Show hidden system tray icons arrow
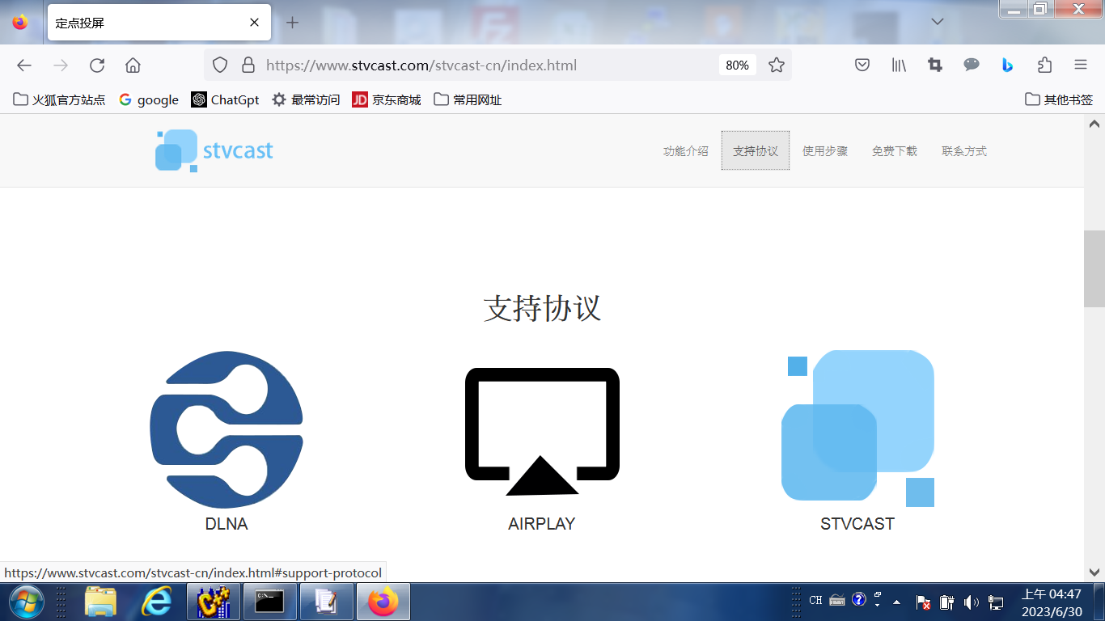The image size is (1105, 621). [896, 602]
